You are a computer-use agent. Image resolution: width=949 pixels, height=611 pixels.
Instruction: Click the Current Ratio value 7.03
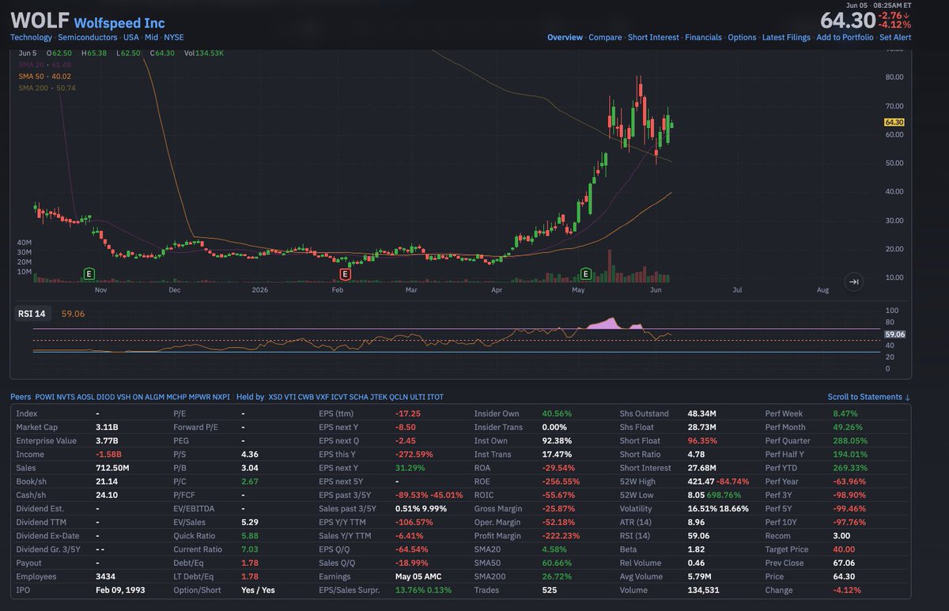[249, 549]
